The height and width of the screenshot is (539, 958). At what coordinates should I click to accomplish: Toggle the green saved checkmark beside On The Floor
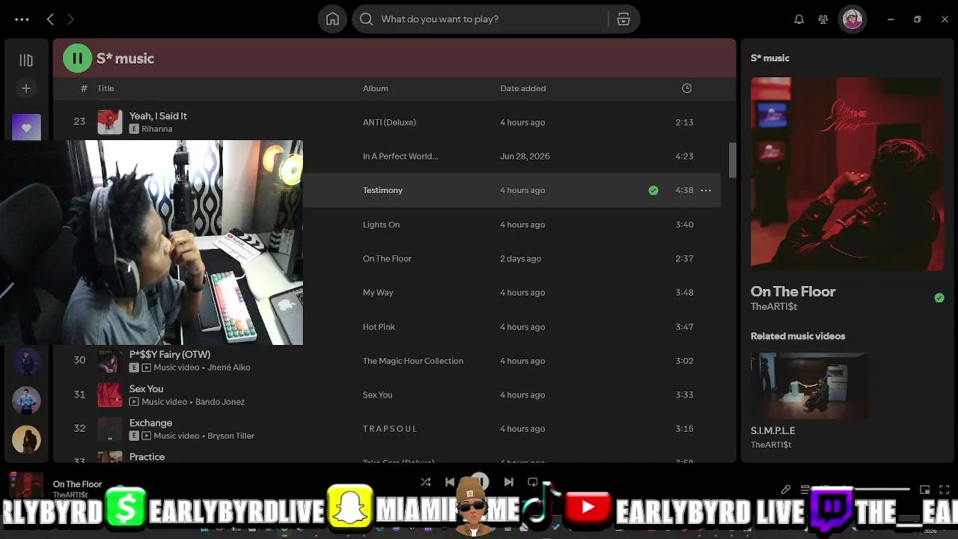pyautogui.click(x=939, y=298)
